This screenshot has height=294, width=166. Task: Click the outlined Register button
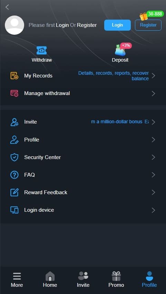click(148, 25)
